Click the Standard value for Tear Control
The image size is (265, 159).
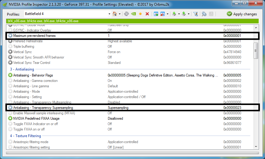point(114,63)
